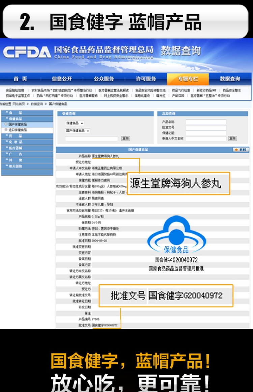Click the 医疗器械警戒 link
The height and width of the screenshot is (392, 253).
[88, 96]
